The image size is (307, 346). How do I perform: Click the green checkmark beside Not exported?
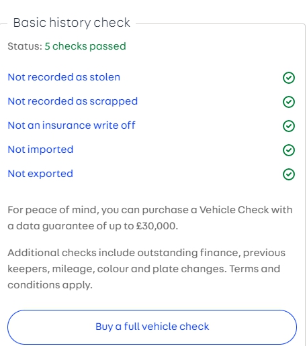289,174
